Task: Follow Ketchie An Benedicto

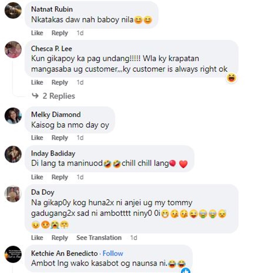Action: (113, 253)
